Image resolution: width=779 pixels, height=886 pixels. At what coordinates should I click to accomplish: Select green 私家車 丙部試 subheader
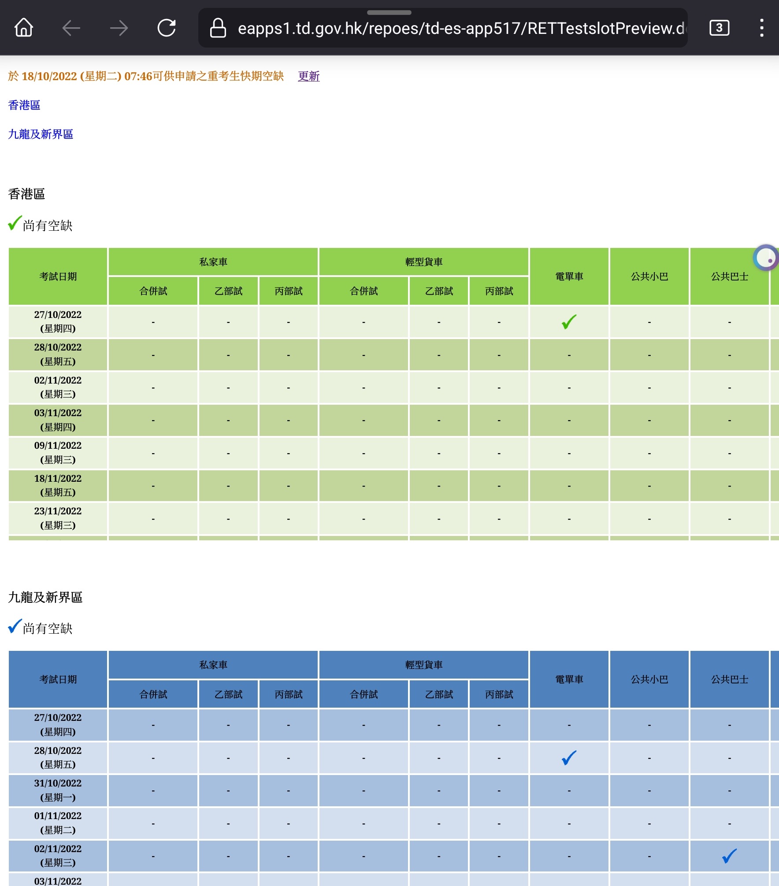[x=289, y=291]
